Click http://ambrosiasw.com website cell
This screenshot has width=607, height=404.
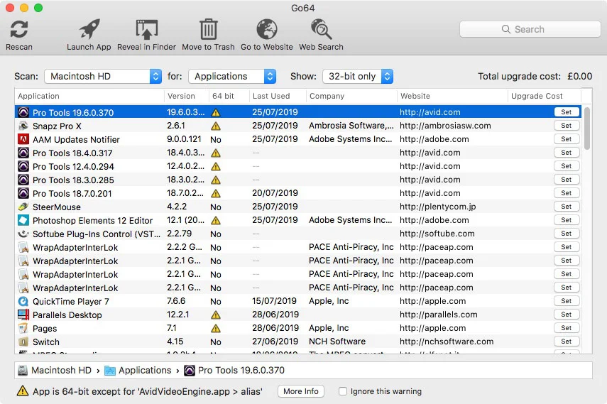pos(445,126)
